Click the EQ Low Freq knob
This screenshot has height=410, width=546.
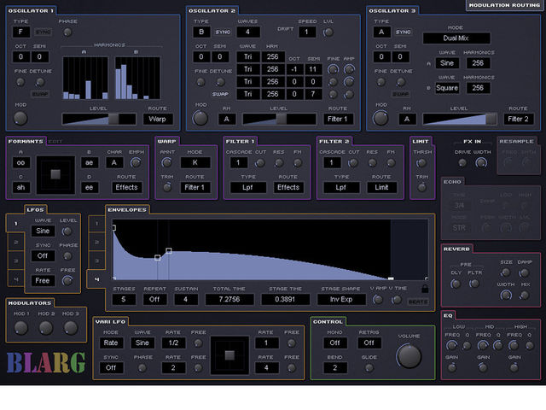(x=451, y=345)
